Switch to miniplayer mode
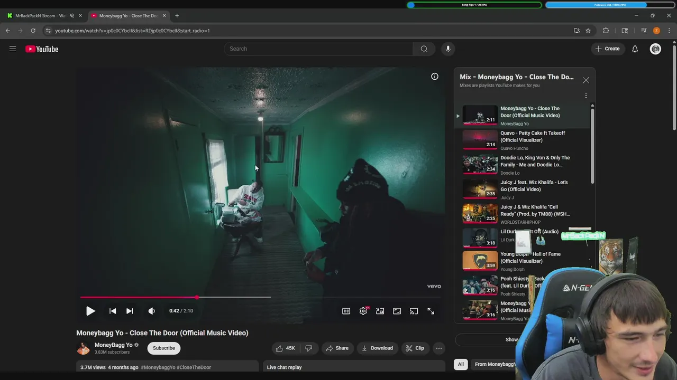Image resolution: width=677 pixels, height=380 pixels. [x=380, y=311]
